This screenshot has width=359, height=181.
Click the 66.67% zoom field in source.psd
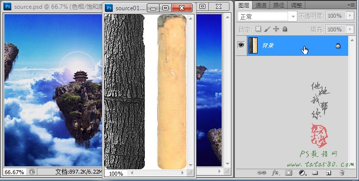click(x=14, y=172)
